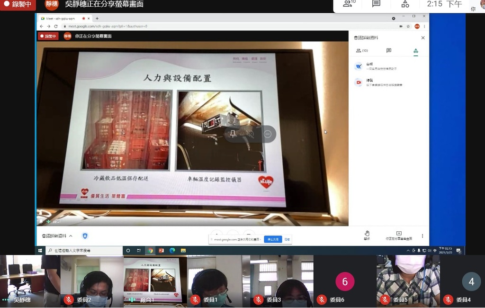This screenshot has width=485, height=308.
Task: Click the 2:15 下午 time in top bar
Action: (x=444, y=4)
